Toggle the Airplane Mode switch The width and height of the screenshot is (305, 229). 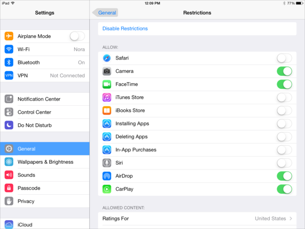tap(77, 36)
